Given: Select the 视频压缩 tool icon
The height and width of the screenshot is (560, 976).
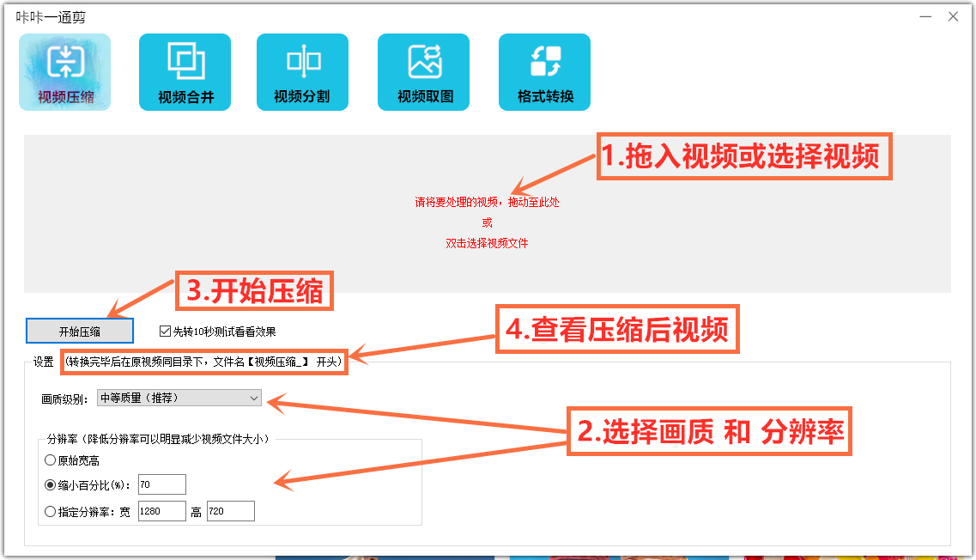Looking at the screenshot, I should coord(64,71).
